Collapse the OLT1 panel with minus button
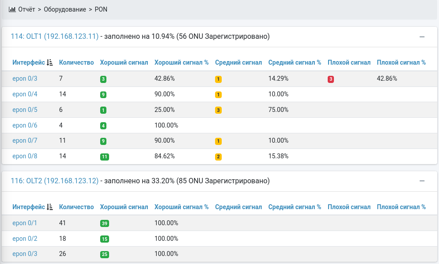439x264 pixels. click(x=422, y=37)
